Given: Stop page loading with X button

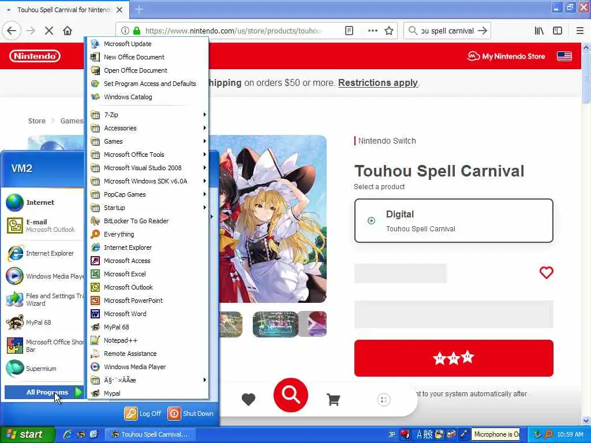Looking at the screenshot, I should (49, 31).
